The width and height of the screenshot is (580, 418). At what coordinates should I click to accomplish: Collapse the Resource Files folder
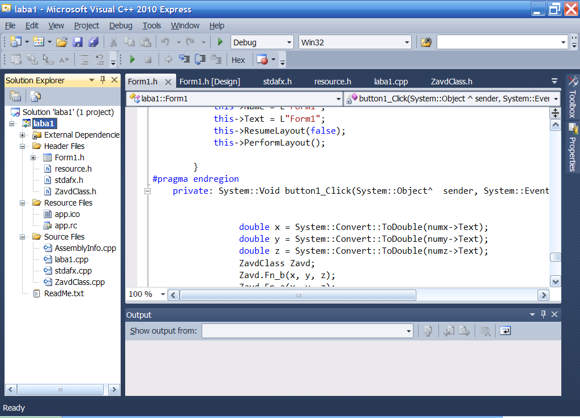coord(23,203)
